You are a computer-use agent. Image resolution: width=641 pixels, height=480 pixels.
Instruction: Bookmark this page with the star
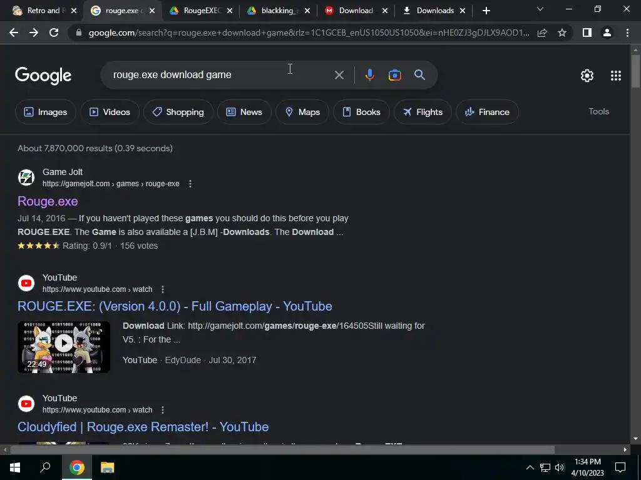click(562, 32)
